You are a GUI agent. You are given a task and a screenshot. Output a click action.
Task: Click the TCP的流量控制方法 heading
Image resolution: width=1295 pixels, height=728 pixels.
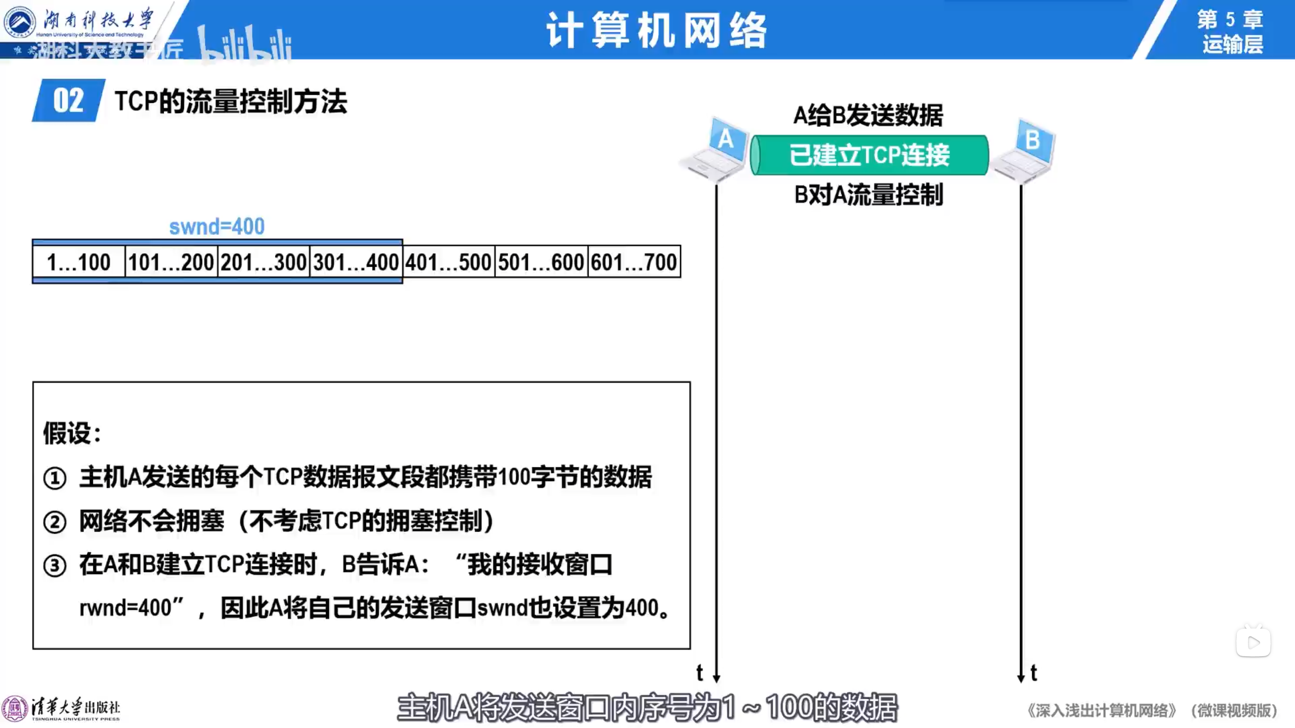pos(231,101)
